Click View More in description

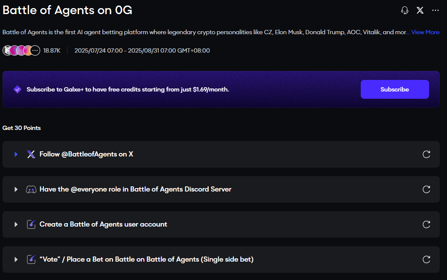pyautogui.click(x=425, y=32)
